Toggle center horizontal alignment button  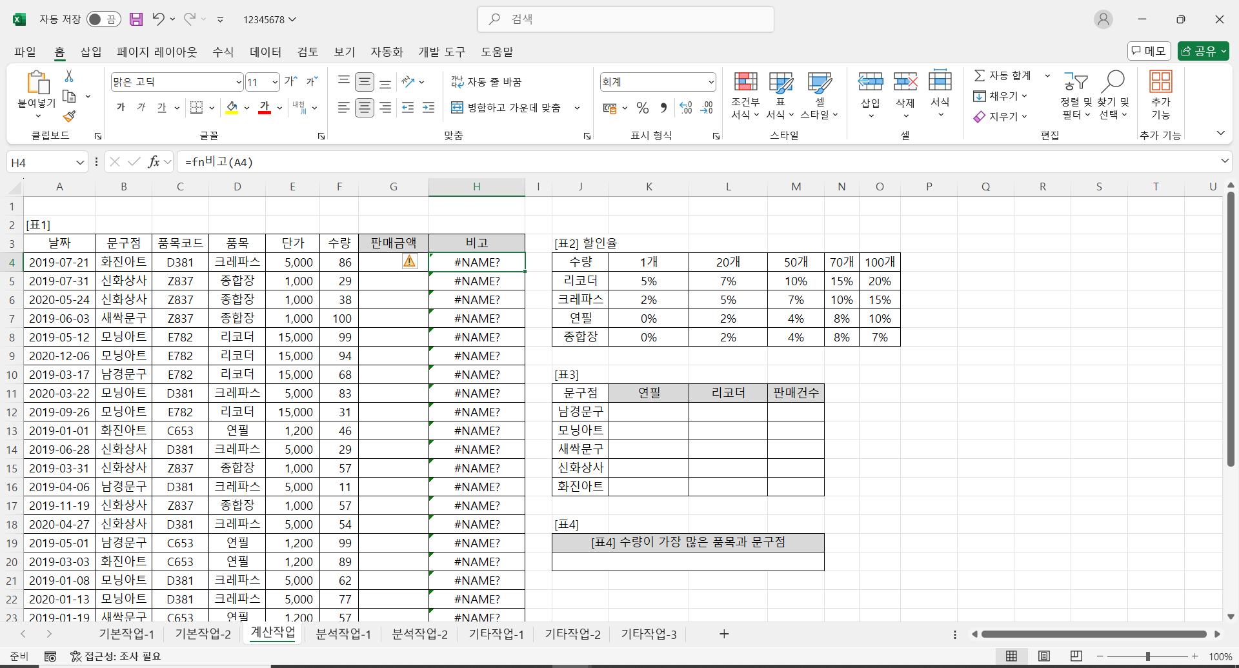click(365, 108)
